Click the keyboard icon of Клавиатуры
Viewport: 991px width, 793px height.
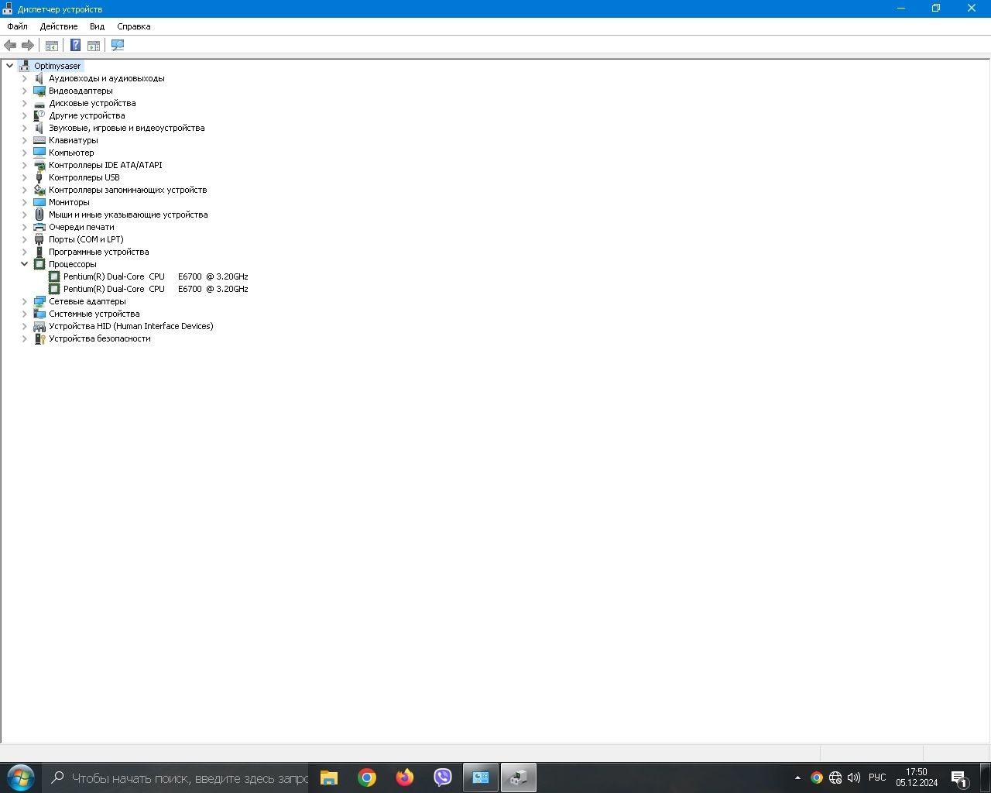click(39, 140)
